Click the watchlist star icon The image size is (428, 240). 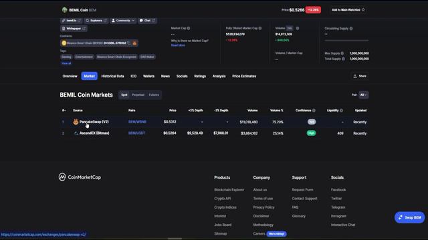(363, 10)
